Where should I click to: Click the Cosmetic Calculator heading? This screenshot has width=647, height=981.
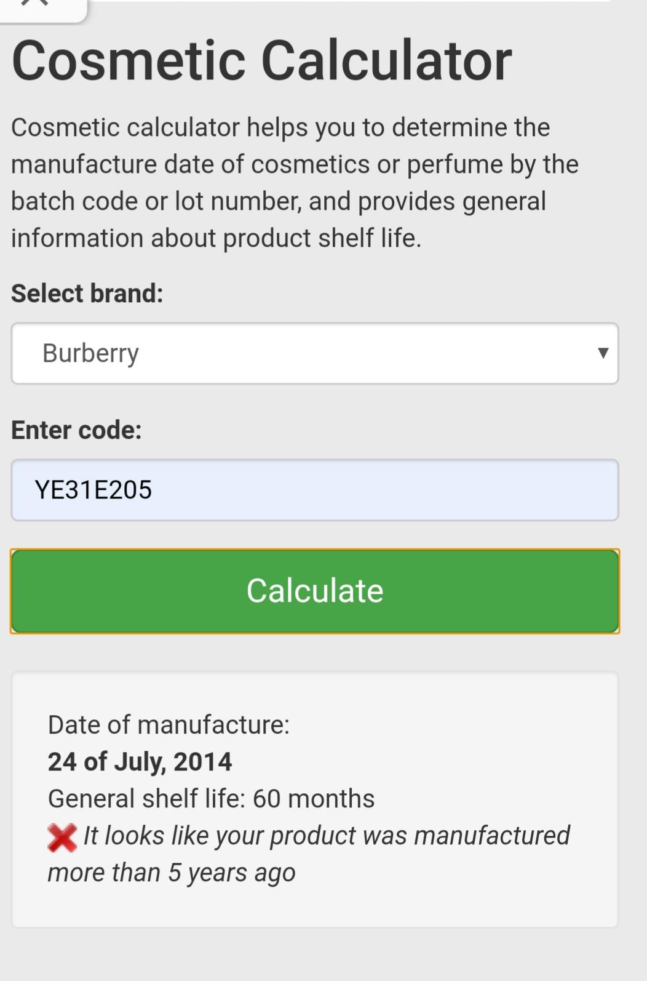pos(261,60)
